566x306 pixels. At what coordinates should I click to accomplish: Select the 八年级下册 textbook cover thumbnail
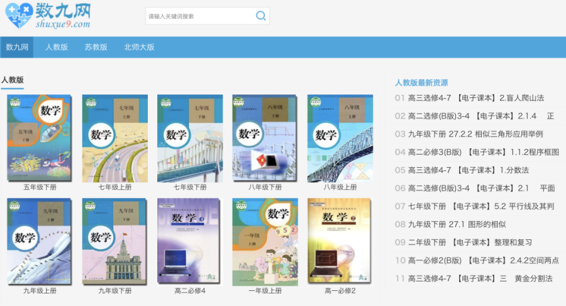(x=265, y=138)
